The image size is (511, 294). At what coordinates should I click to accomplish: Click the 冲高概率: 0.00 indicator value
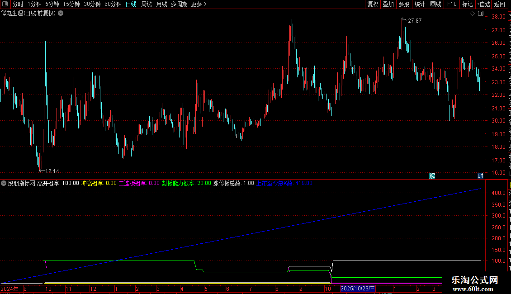99,183
